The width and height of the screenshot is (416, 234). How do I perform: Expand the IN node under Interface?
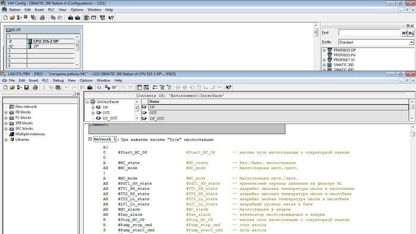click(x=93, y=107)
